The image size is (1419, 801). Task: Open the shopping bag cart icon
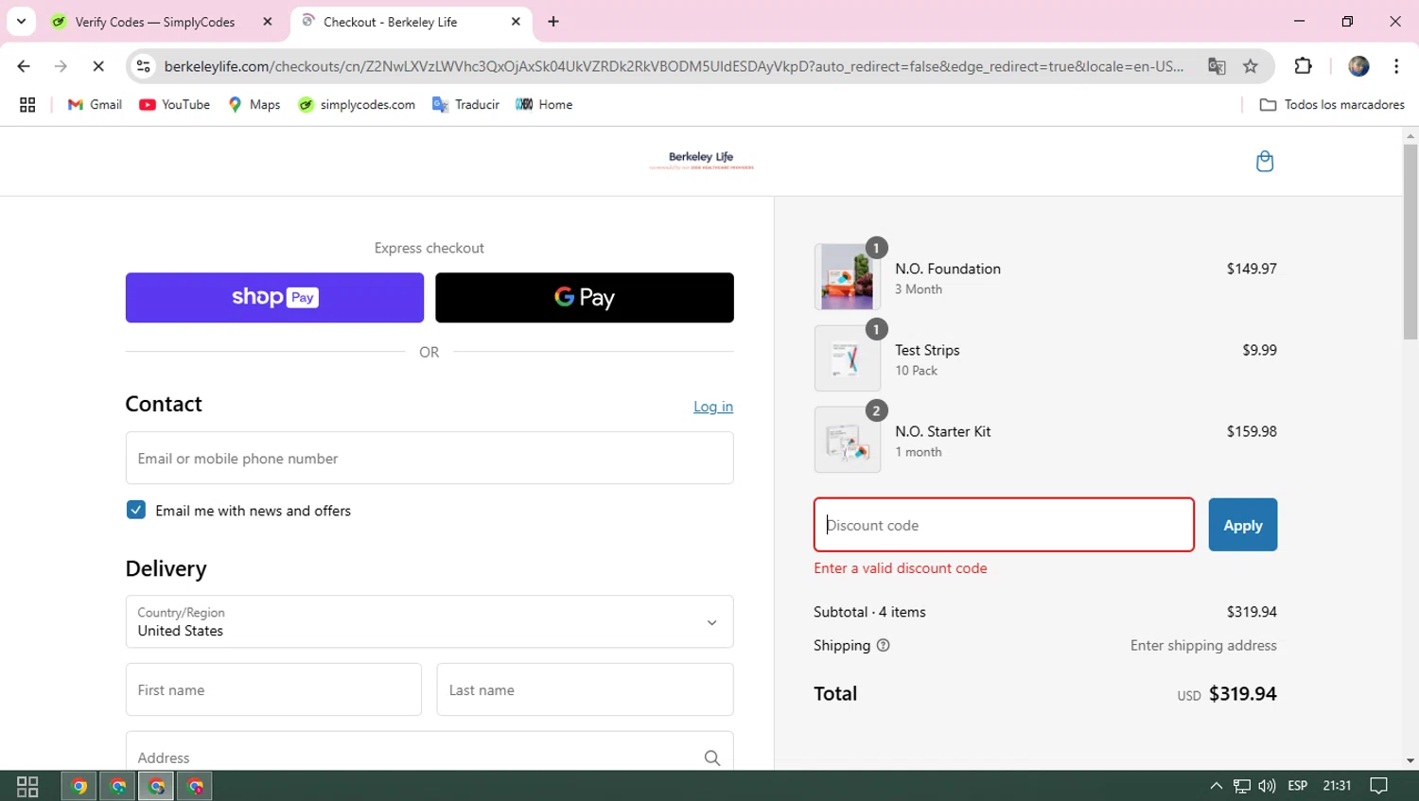click(1264, 161)
